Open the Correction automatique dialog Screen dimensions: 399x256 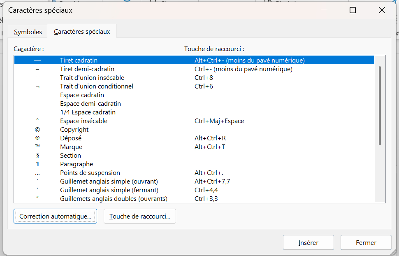pyautogui.click(x=55, y=216)
